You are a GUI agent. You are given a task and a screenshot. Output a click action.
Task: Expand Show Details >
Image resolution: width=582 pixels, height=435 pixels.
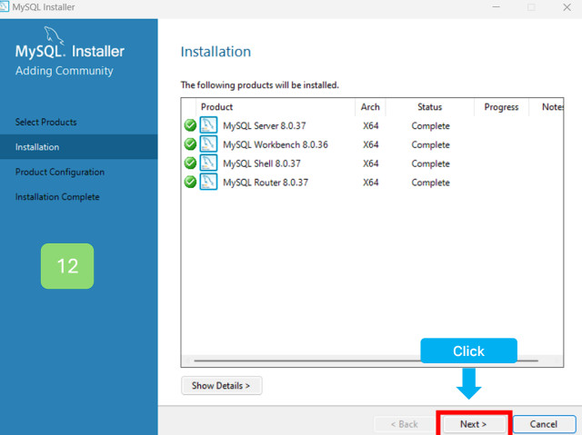coord(221,386)
